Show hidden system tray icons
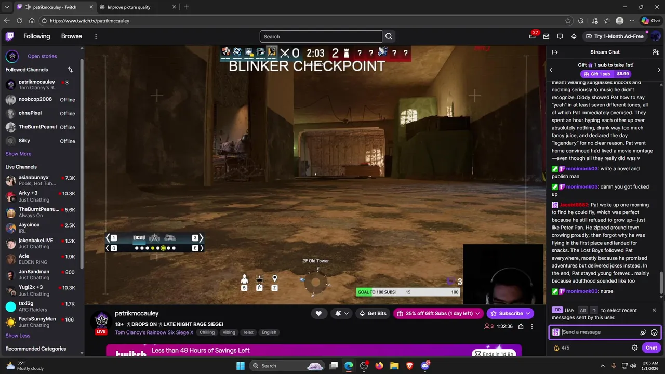 603,366
